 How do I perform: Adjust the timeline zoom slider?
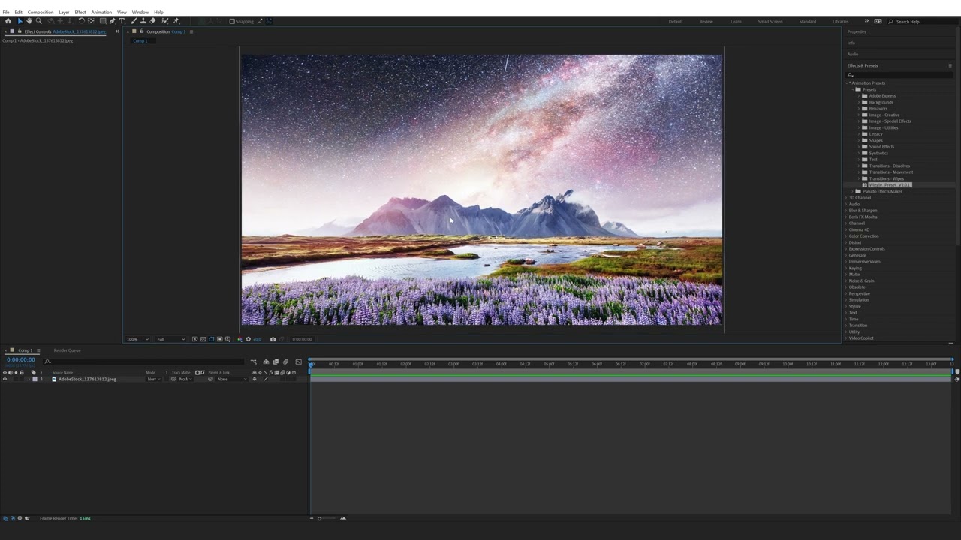coord(327,518)
